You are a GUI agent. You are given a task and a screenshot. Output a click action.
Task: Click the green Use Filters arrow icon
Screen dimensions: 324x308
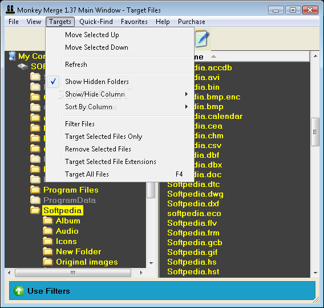click(x=19, y=291)
